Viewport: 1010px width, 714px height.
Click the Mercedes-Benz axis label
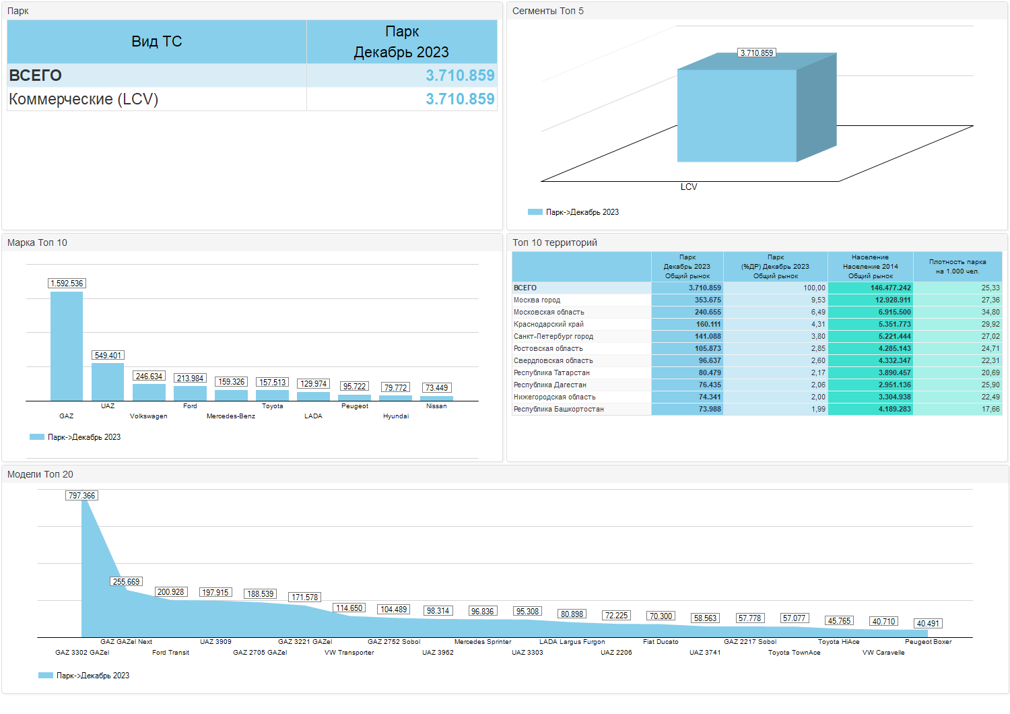(x=231, y=416)
